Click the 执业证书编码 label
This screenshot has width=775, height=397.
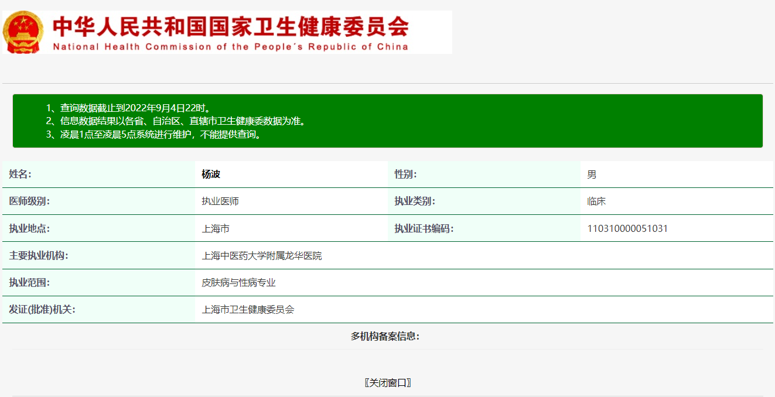424,228
